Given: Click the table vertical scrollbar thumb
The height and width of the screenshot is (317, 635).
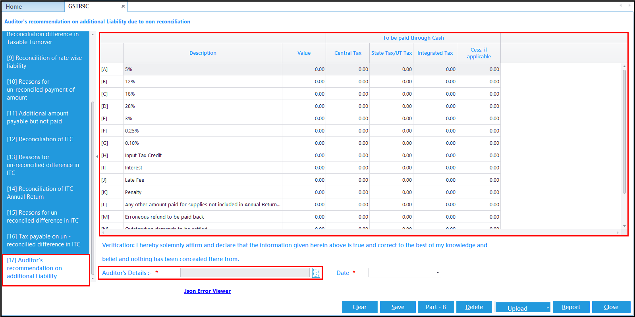Looking at the screenshot, I should [x=624, y=131].
